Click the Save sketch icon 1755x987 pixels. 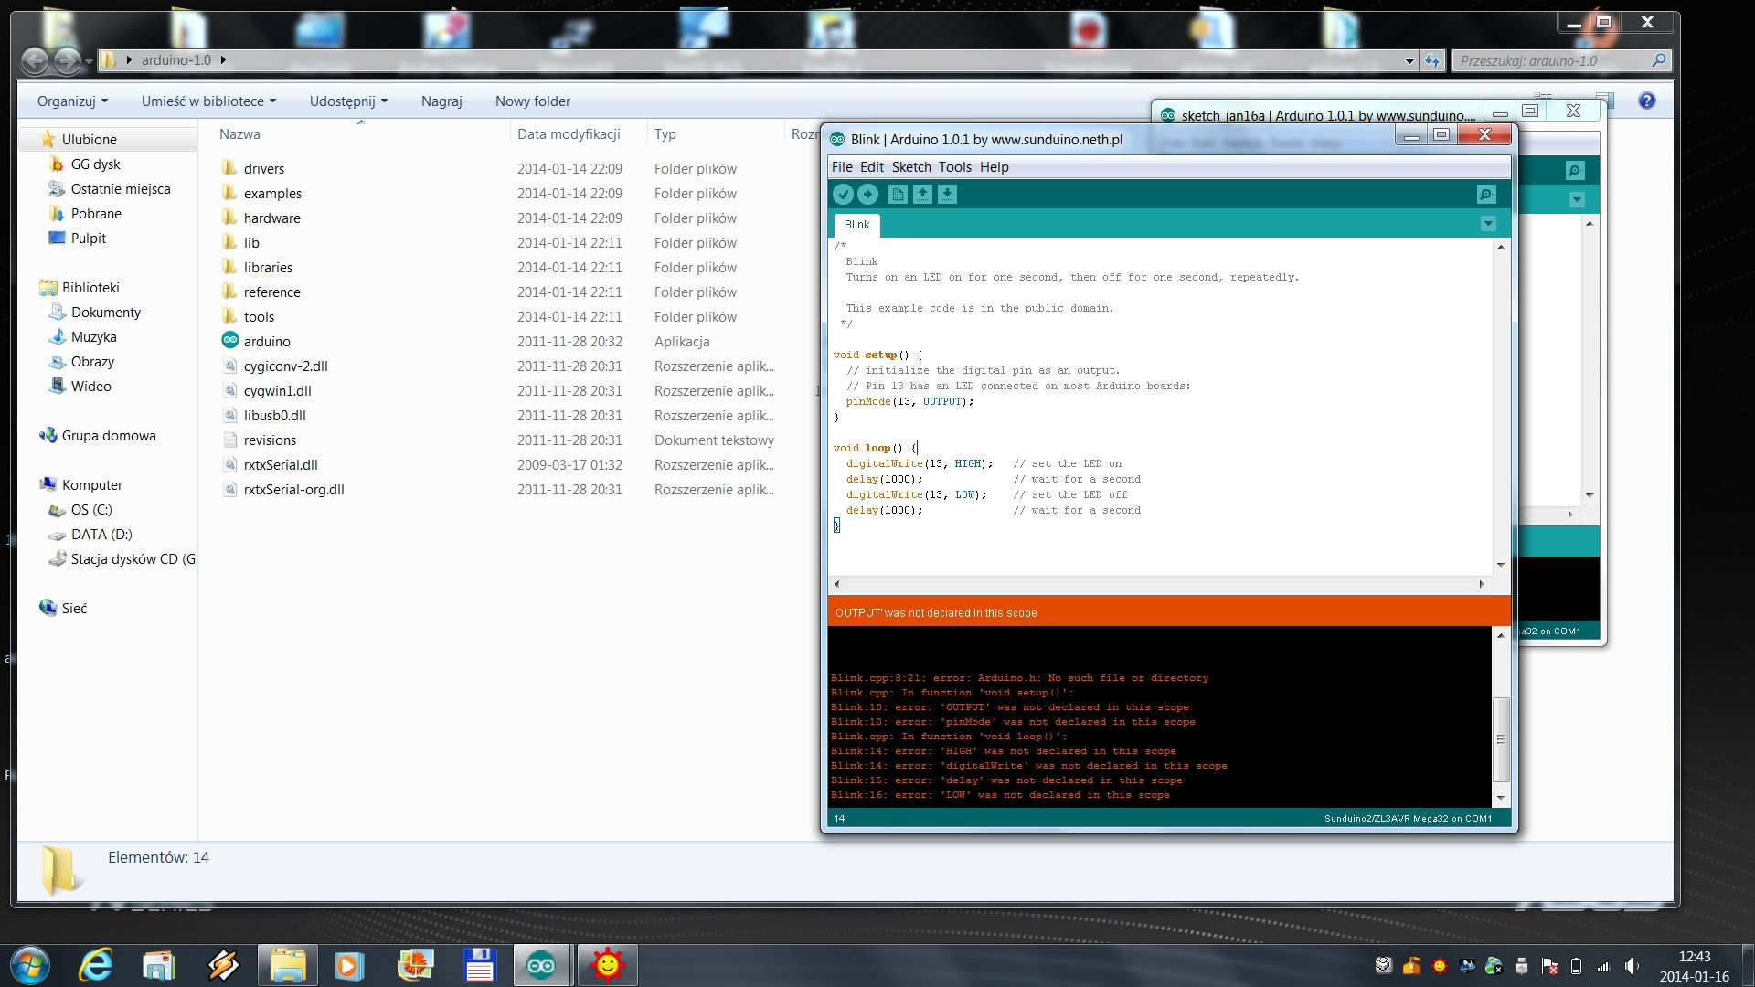coord(947,195)
